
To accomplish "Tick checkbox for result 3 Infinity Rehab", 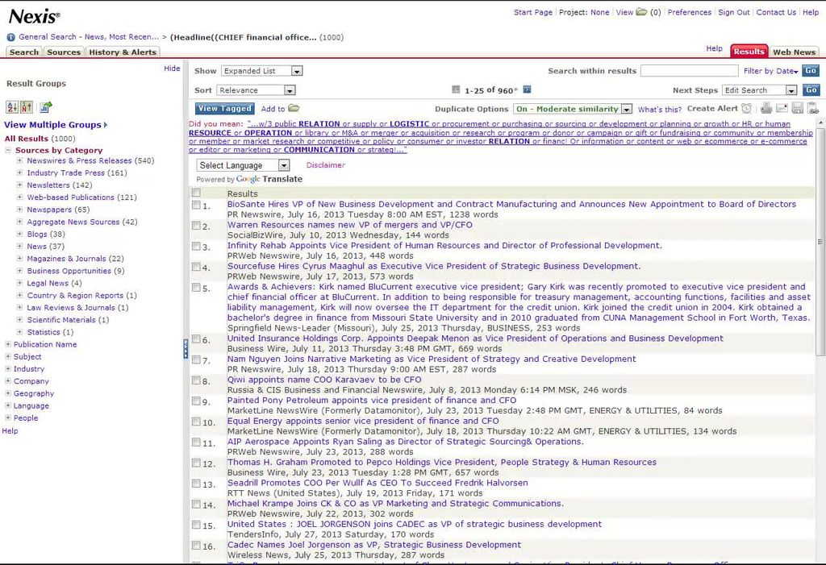I will pyautogui.click(x=196, y=246).
